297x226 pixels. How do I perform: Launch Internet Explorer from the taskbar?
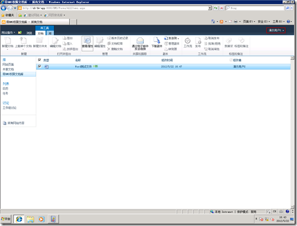pyautogui.click(x=19, y=219)
